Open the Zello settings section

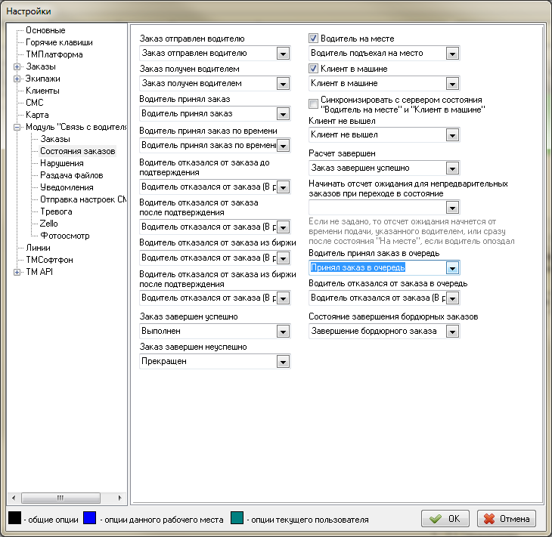pyautogui.click(x=49, y=224)
